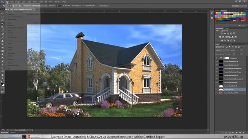Add a Vibrance adjustment

click(x=234, y=34)
